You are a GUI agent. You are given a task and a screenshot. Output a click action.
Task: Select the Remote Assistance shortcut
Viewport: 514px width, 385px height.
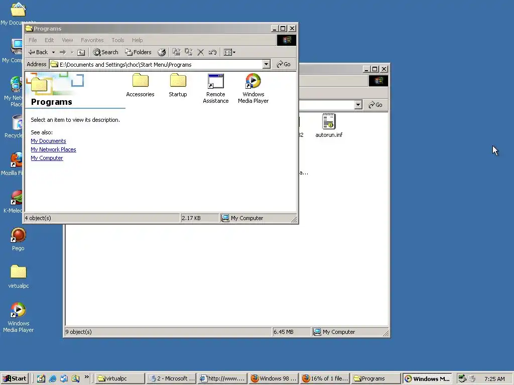click(x=216, y=88)
